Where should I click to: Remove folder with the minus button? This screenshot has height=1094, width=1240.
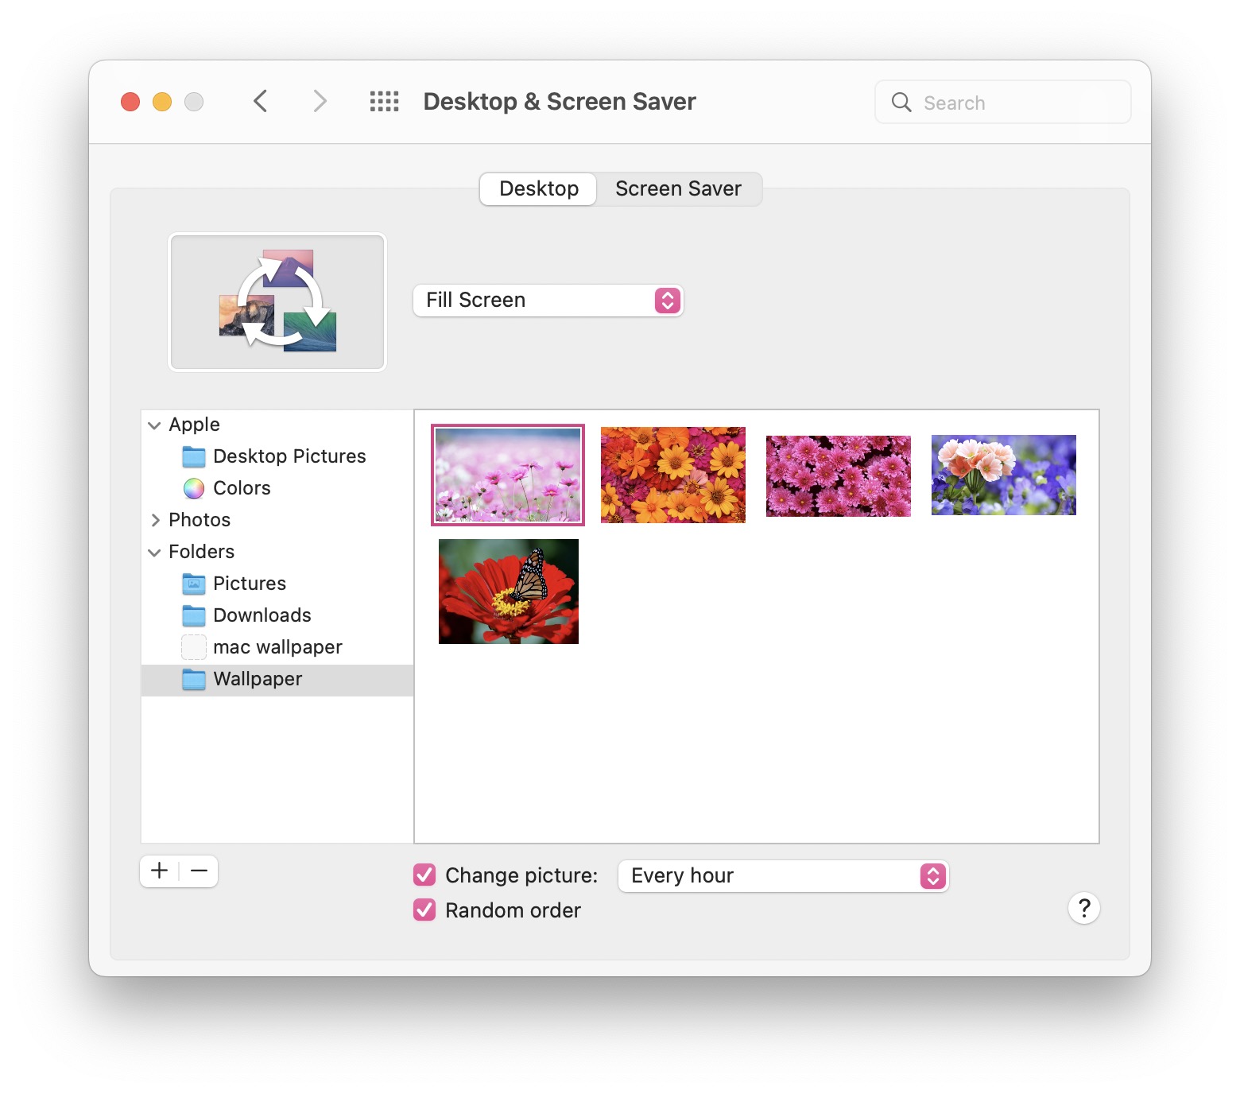[x=200, y=871]
